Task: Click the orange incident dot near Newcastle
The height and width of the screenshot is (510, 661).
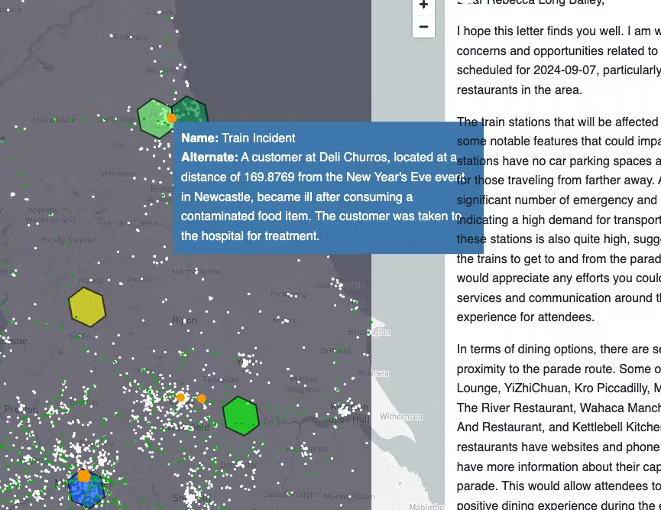Action: click(172, 118)
